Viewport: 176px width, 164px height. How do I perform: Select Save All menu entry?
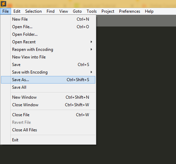click(x=48, y=87)
